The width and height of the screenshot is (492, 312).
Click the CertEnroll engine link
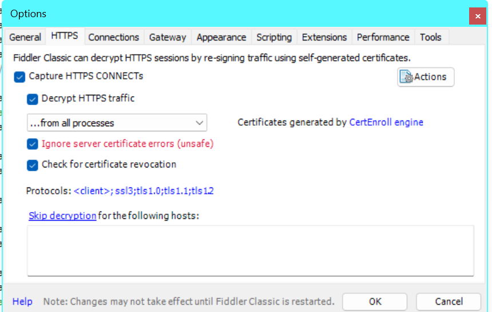tap(386, 122)
